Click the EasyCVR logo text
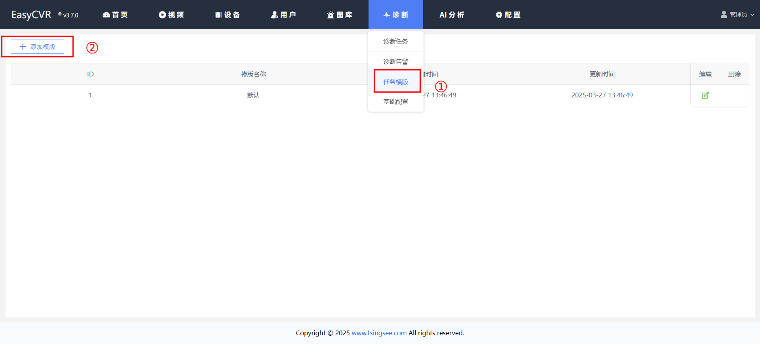 pos(31,15)
